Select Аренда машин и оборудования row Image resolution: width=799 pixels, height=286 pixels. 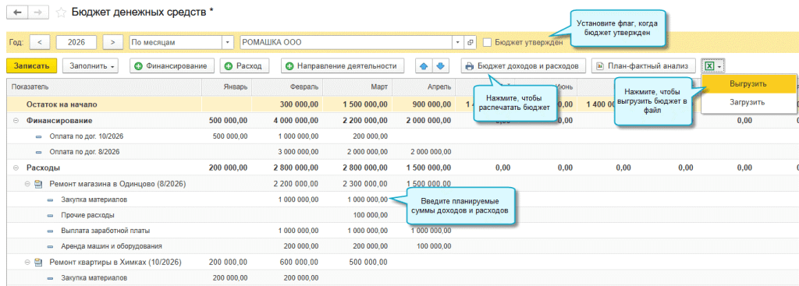coord(111,246)
